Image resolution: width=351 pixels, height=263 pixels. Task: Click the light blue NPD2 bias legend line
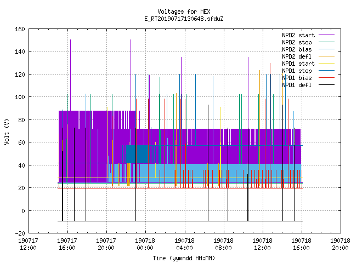click(x=327, y=49)
